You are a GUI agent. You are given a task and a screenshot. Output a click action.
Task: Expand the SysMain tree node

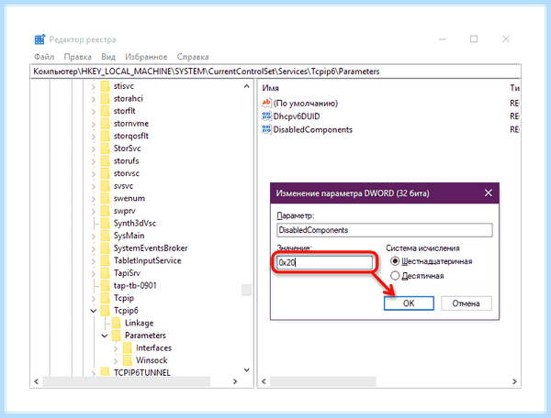pos(94,236)
